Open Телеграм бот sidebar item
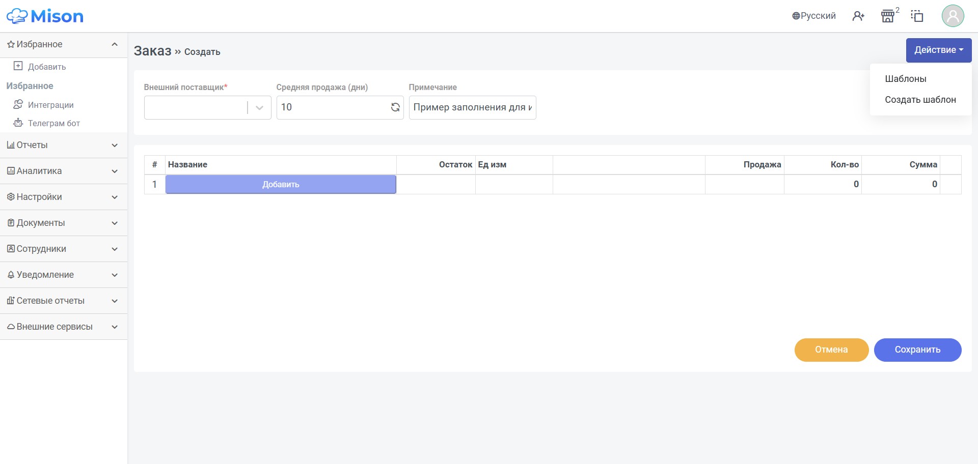The image size is (978, 464). [x=53, y=123]
